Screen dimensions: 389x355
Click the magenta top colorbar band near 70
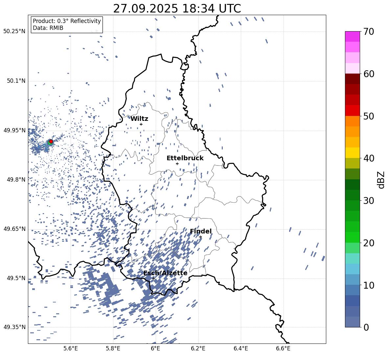click(x=352, y=37)
